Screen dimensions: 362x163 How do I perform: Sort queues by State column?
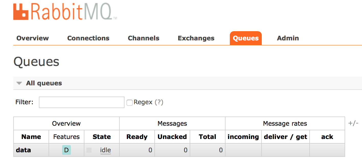pos(102,137)
